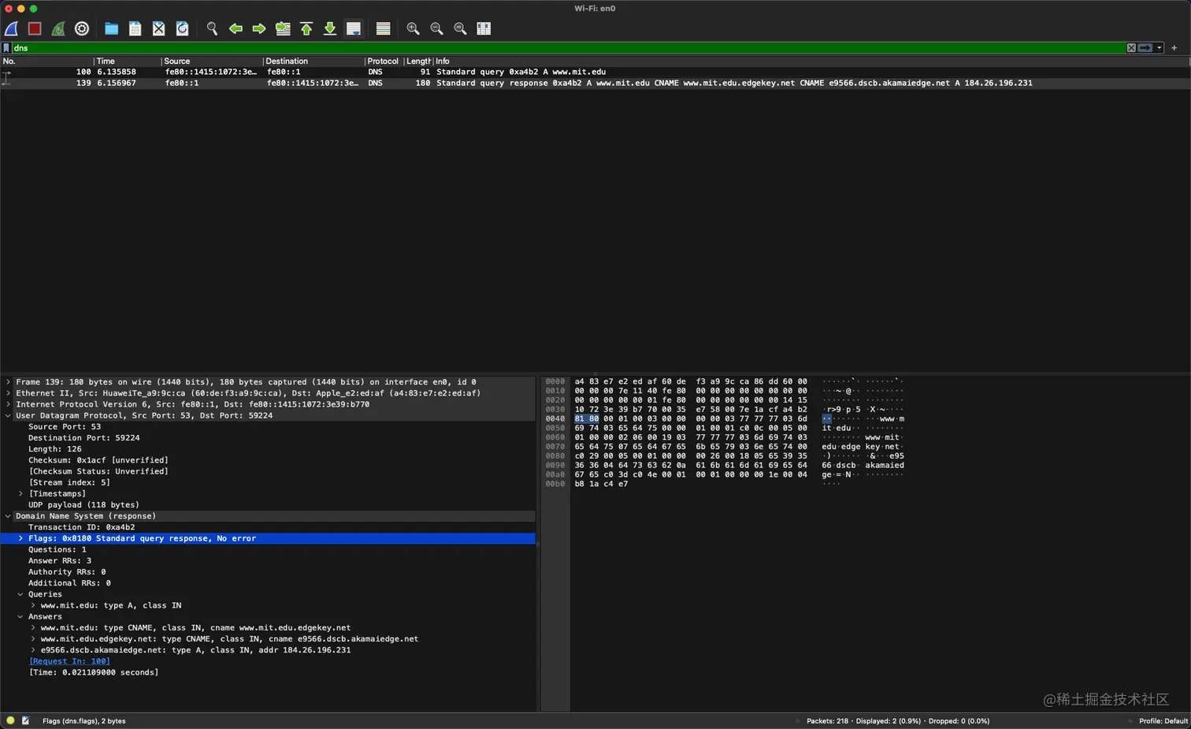
Task: Open display filter bookmarks
Action: point(6,48)
